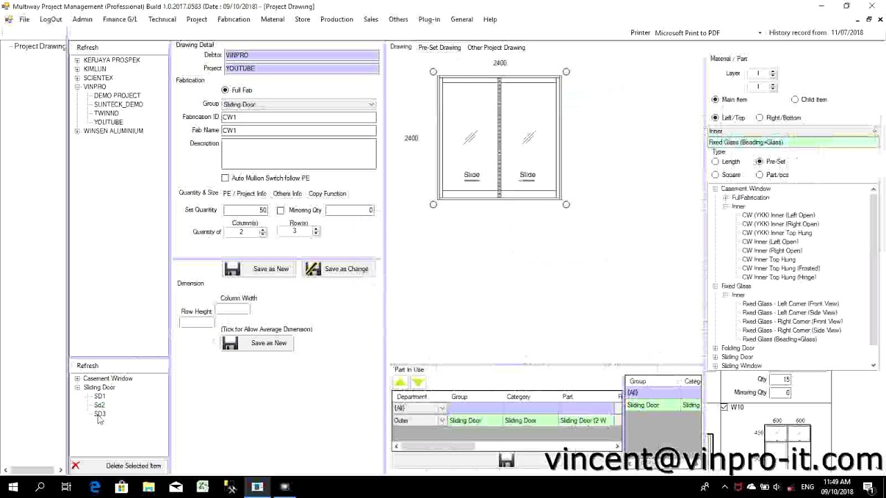This screenshot has width=886, height=498.
Task: Collapse Sliding Door in fabrication list
Action: 78,387
